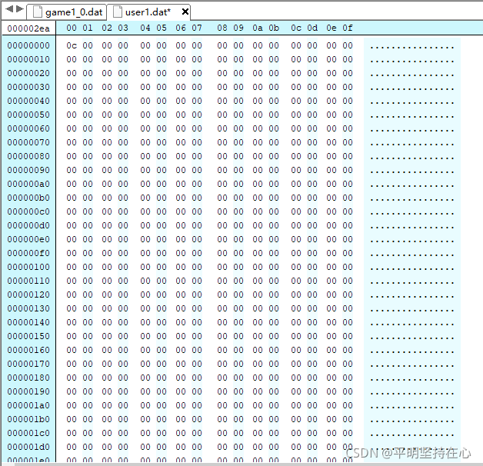Click the column header 04
The height and width of the screenshot is (466, 483).
coord(145,28)
